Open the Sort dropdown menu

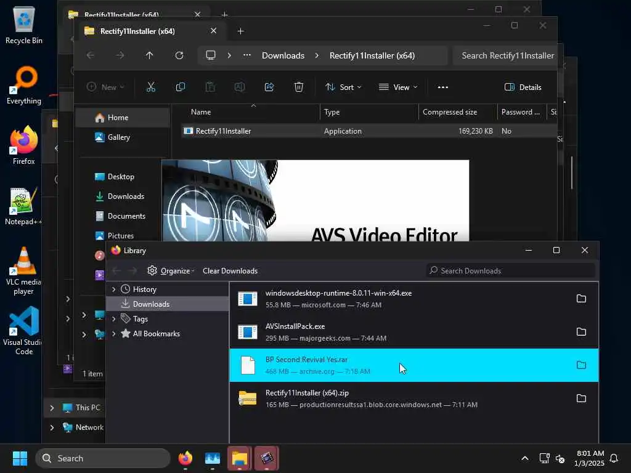click(x=343, y=87)
